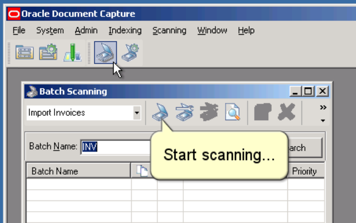Click the highlighted scanner icon in main toolbar
The height and width of the screenshot is (223, 356).
point(105,52)
